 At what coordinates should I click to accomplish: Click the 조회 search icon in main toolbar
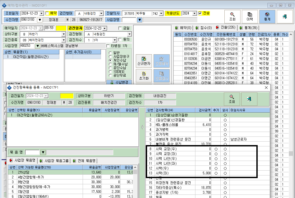(x=232, y=17)
